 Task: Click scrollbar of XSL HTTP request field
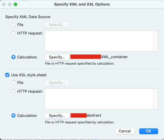point(156,99)
